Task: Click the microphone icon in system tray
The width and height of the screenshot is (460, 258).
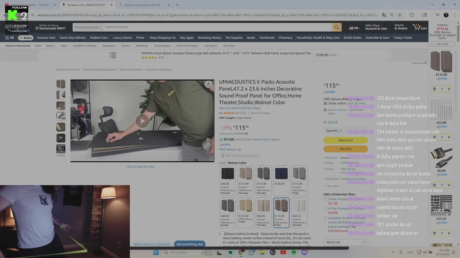Action: (401, 252)
